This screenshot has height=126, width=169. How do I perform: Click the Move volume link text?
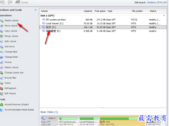tap(11, 26)
